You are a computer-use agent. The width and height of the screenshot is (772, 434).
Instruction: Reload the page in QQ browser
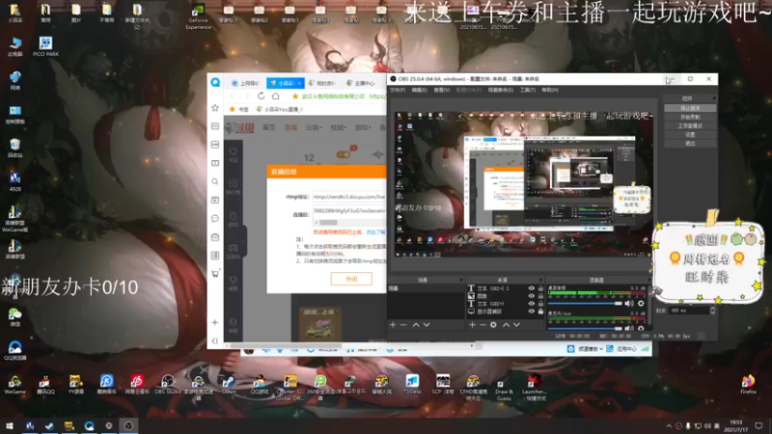tap(261, 95)
